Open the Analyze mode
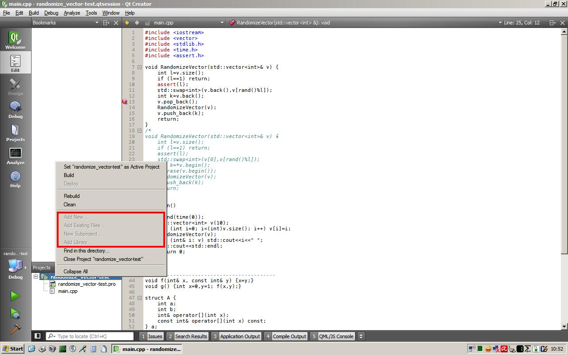The width and height of the screenshot is (568, 355). [16, 155]
